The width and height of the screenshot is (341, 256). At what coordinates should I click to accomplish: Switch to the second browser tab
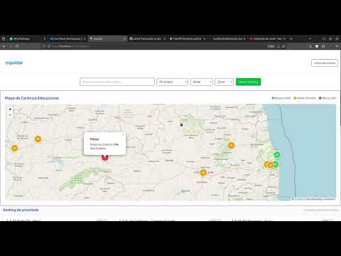point(67,38)
